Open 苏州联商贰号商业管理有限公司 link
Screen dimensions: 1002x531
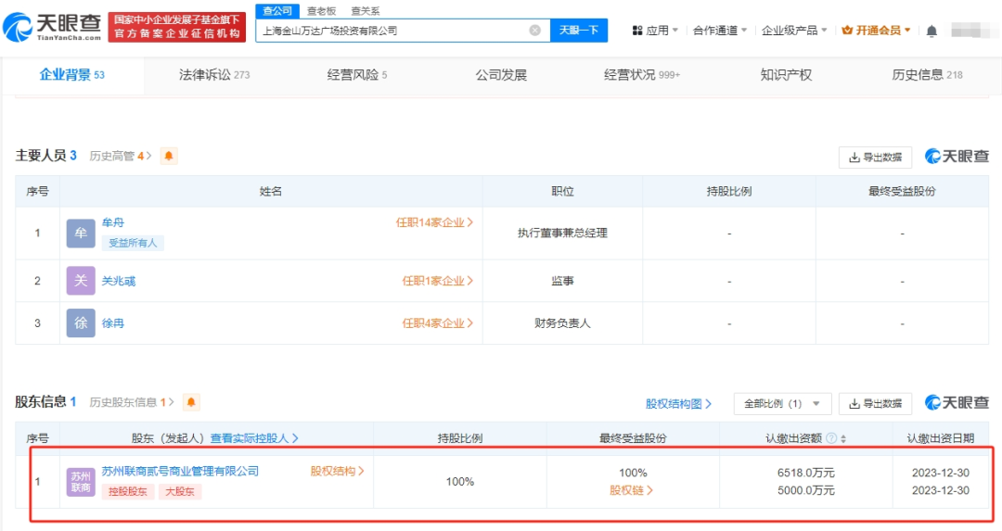click(x=180, y=471)
